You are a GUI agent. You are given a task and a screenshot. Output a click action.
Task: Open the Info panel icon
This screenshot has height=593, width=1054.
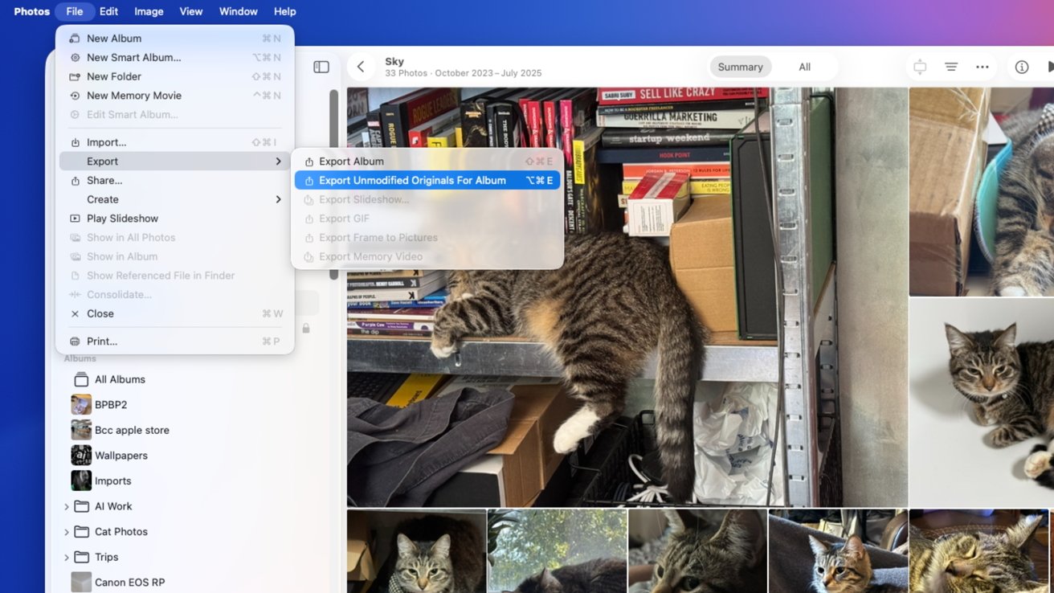click(x=1021, y=67)
